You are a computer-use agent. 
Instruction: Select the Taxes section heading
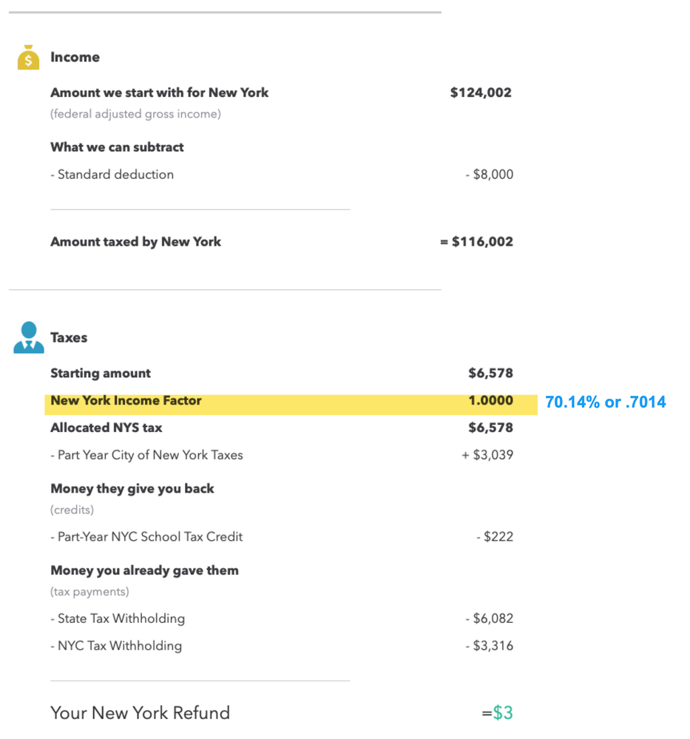69,337
